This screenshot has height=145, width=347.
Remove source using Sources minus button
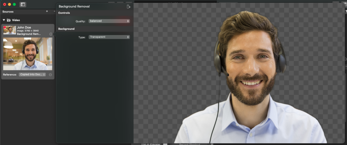tap(55, 11)
